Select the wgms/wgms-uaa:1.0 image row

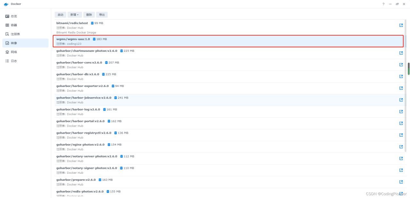click(228, 41)
